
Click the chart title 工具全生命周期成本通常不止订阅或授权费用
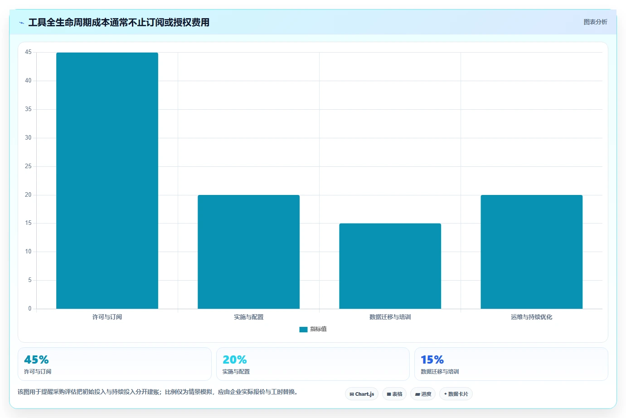coord(119,22)
